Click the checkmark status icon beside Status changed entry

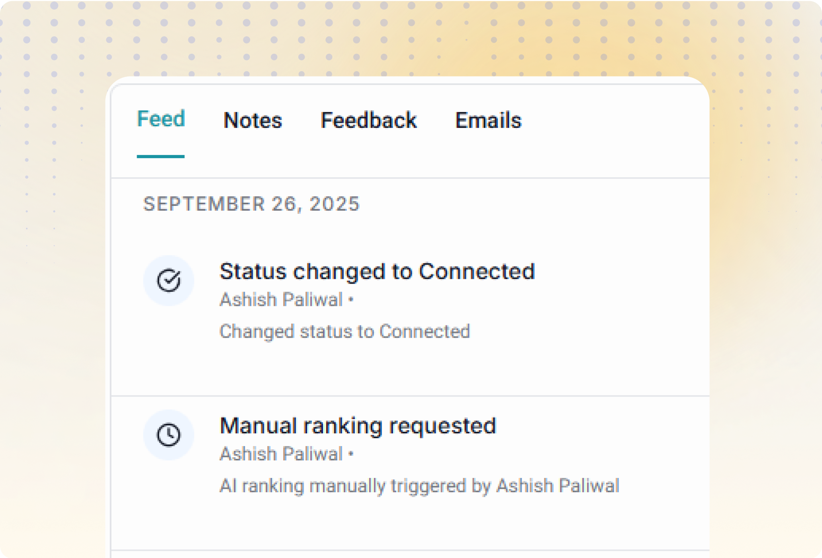[168, 280]
